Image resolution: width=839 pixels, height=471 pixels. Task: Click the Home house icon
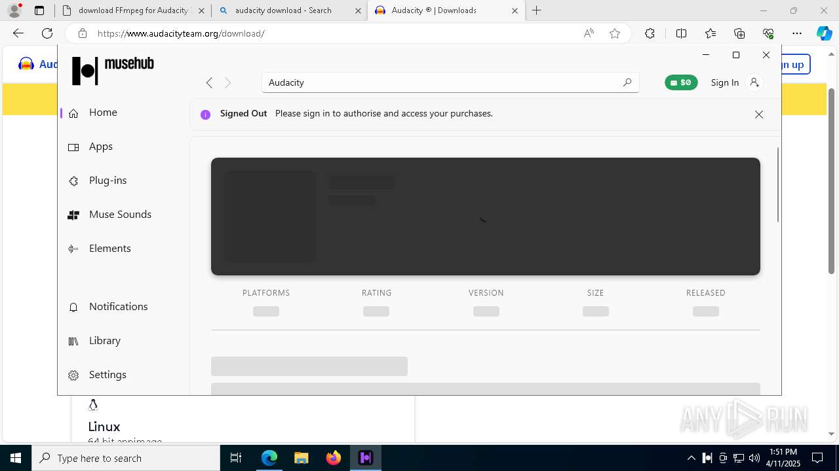click(74, 113)
